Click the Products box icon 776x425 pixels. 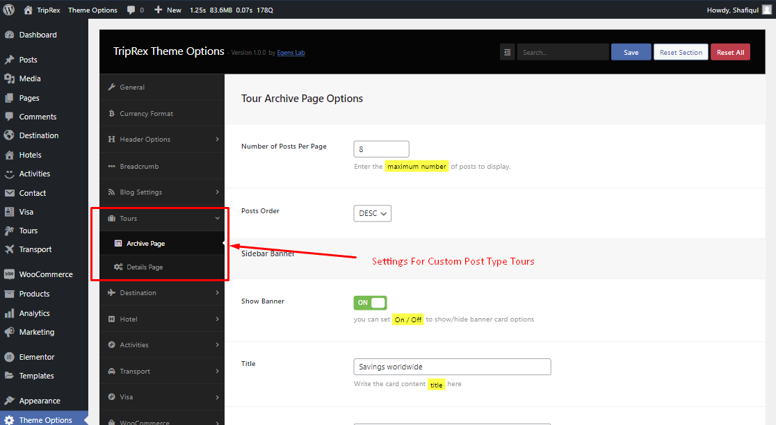[10, 294]
